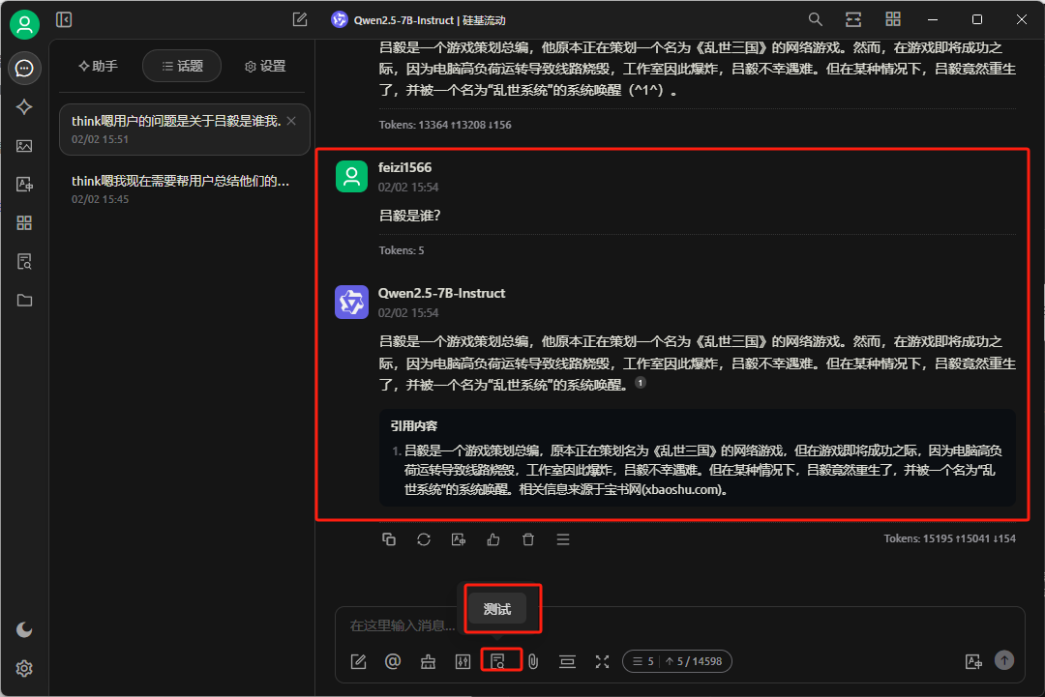Toggle dark mode with the moon icon
The image size is (1045, 697).
pyautogui.click(x=24, y=629)
